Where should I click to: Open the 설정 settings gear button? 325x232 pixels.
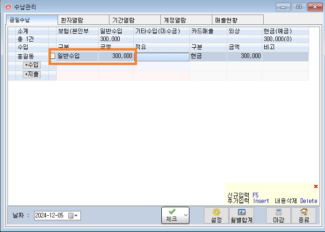tap(216, 216)
